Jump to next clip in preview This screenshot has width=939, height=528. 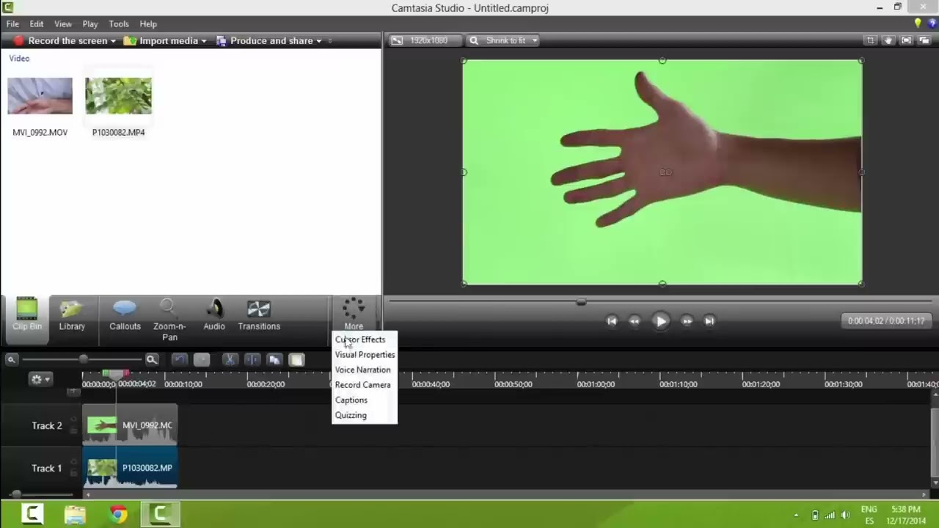tap(709, 320)
